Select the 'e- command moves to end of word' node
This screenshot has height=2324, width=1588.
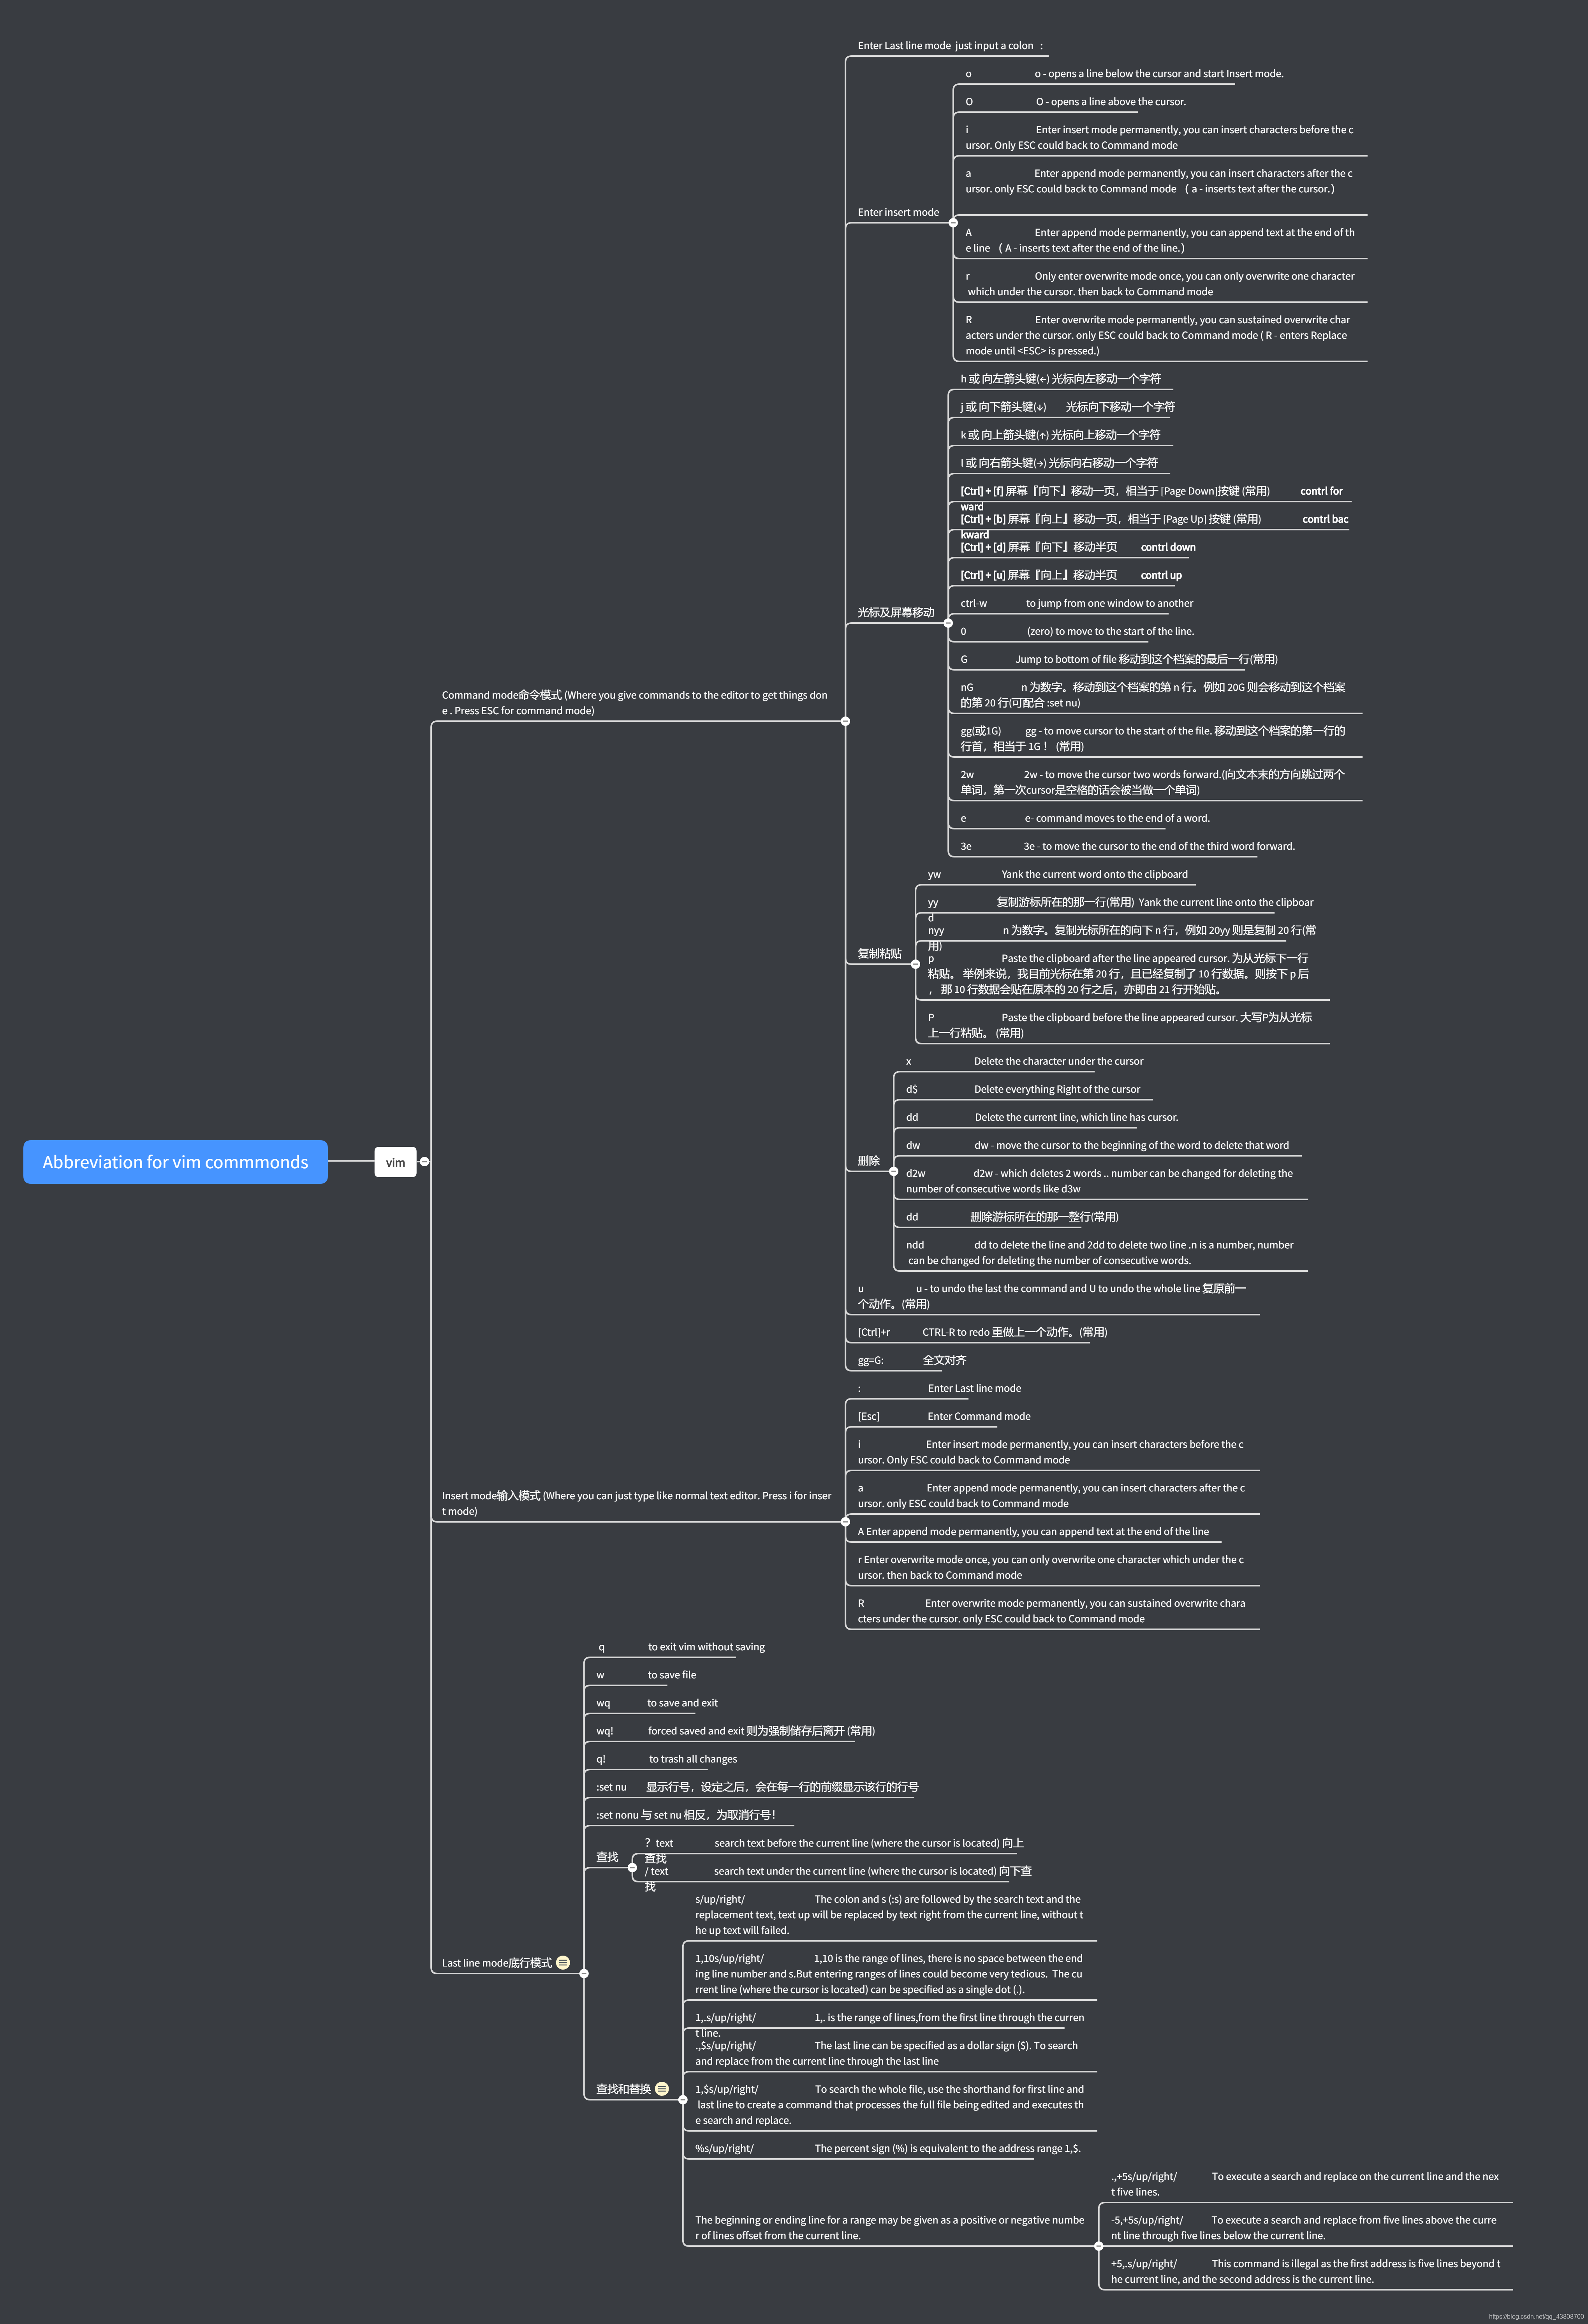(1084, 818)
